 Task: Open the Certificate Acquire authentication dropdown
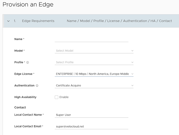pyautogui.click(x=91, y=86)
